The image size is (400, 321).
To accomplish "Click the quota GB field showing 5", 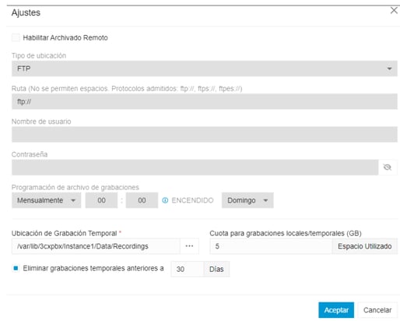I will pos(271,246).
